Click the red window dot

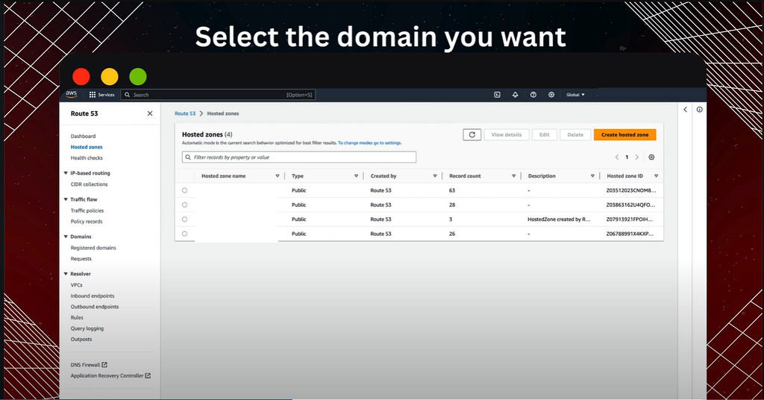81,76
